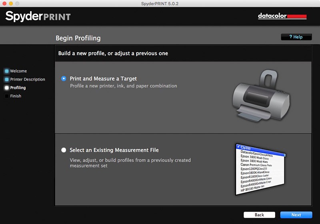Go to the Finish step label

(16, 96)
